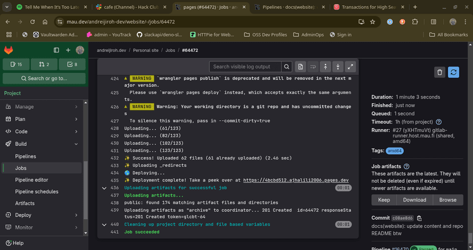Viewport: 473px width, 250px height.
Task: Collapse log section at line 440
Action: (104, 224)
